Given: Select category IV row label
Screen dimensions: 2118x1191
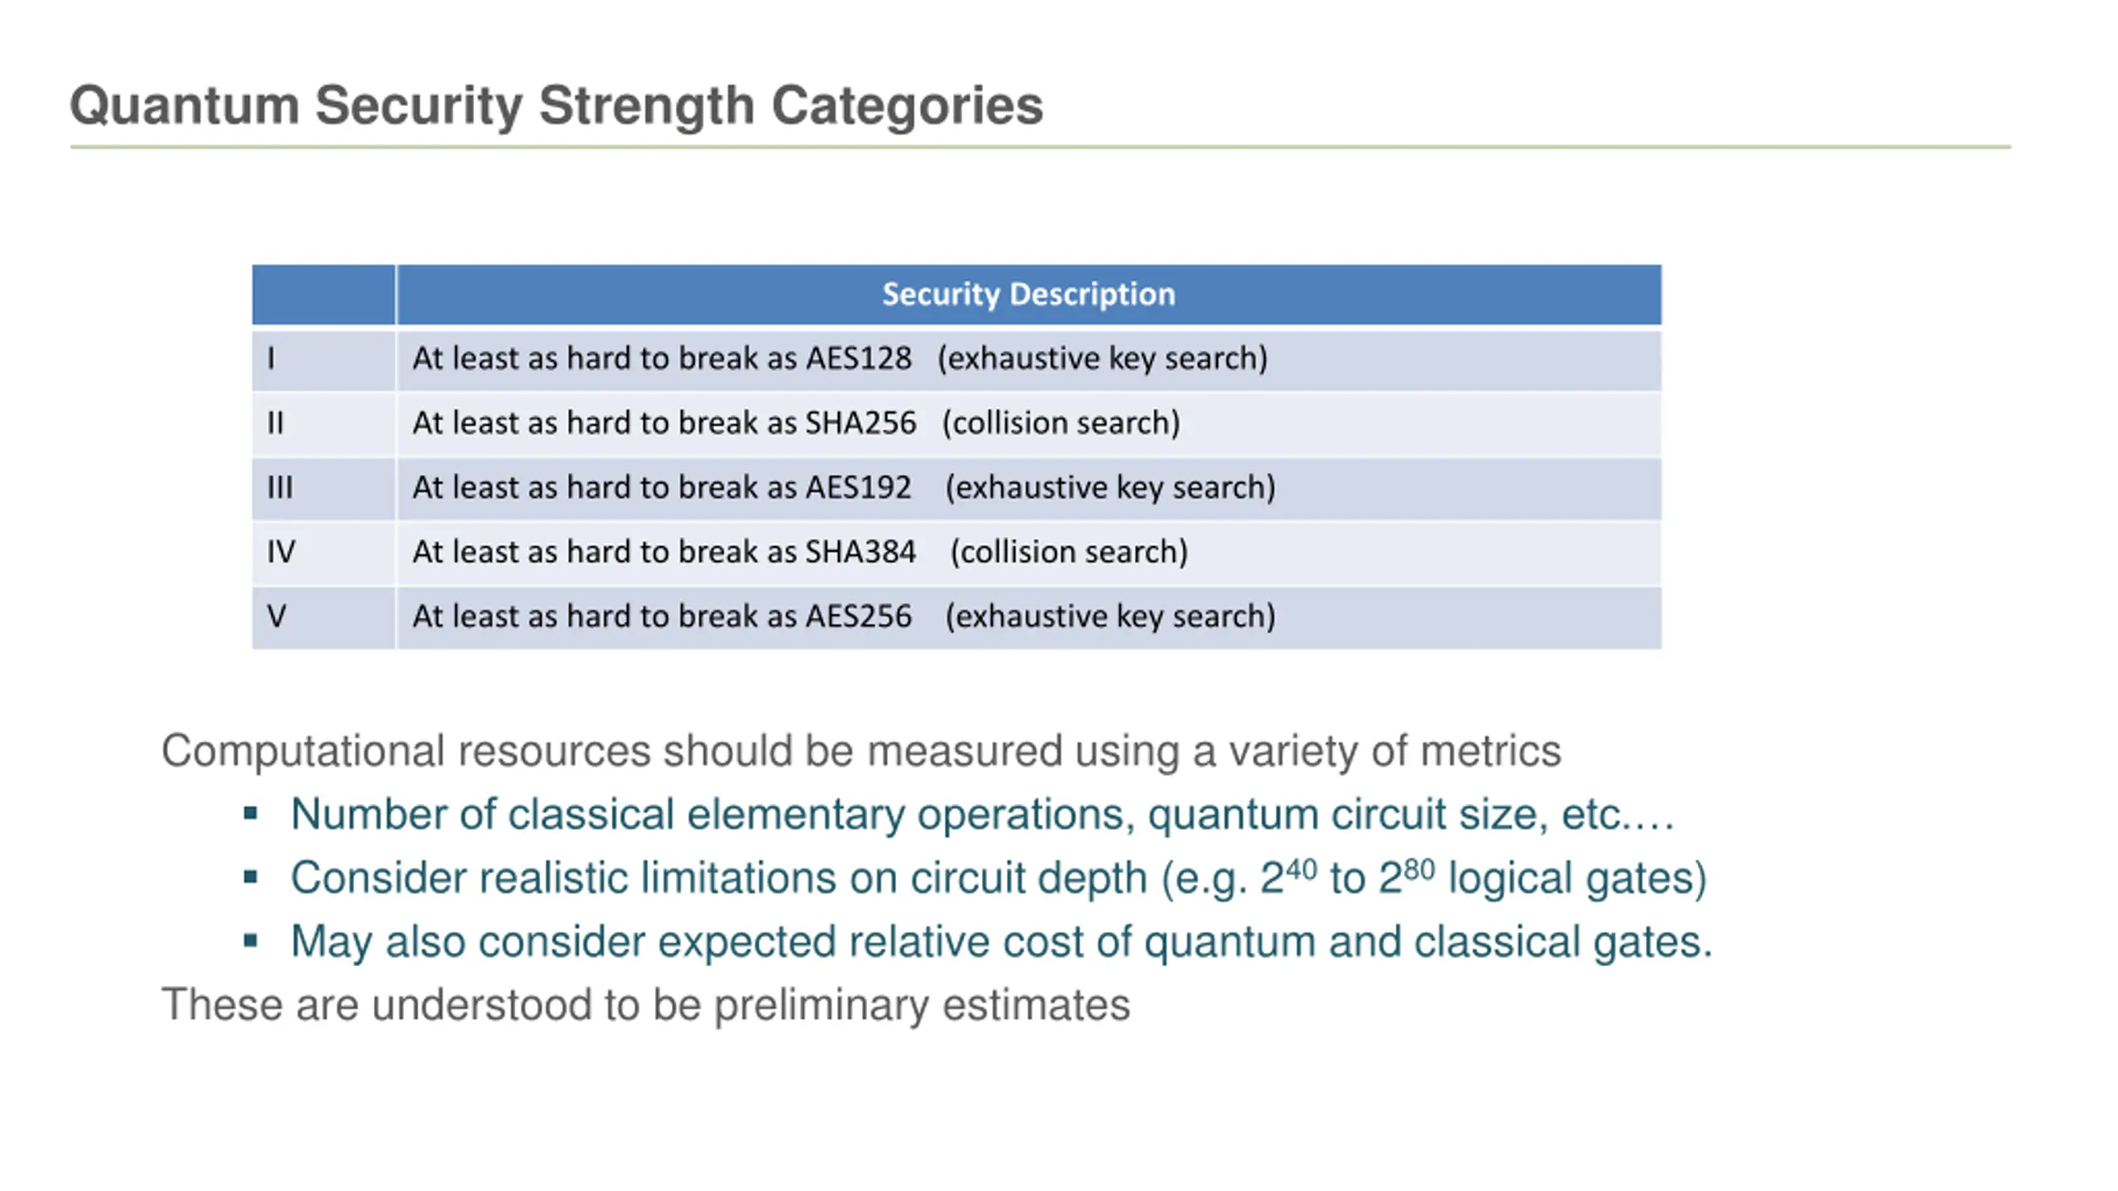Looking at the screenshot, I should (323, 553).
